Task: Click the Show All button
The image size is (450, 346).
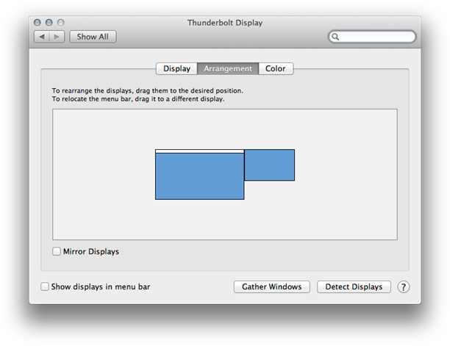Action: click(93, 37)
